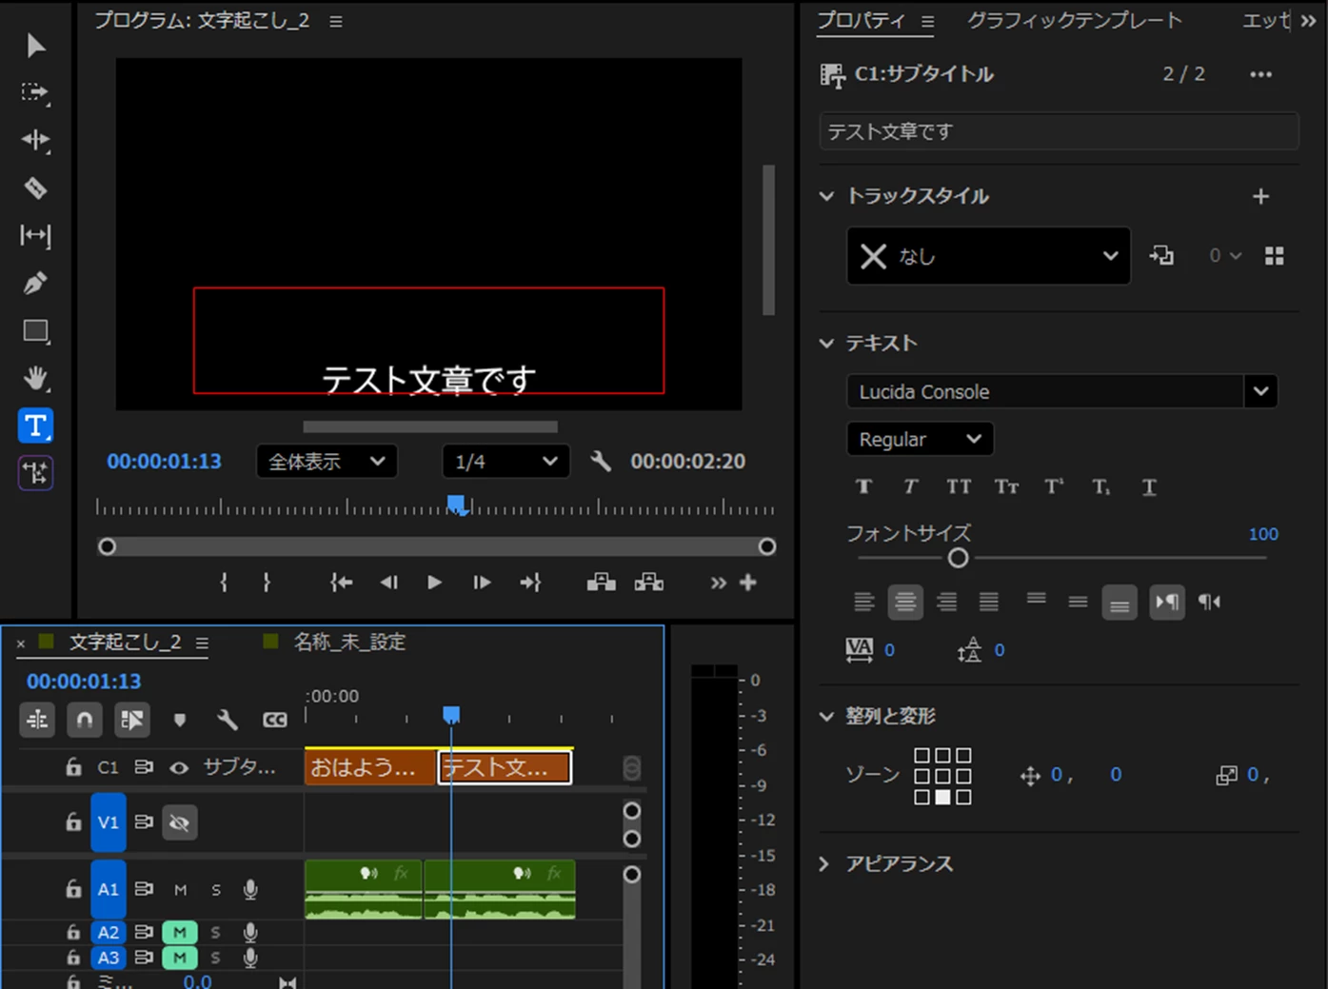
Task: Enable voice-over record on A1
Action: 250,889
